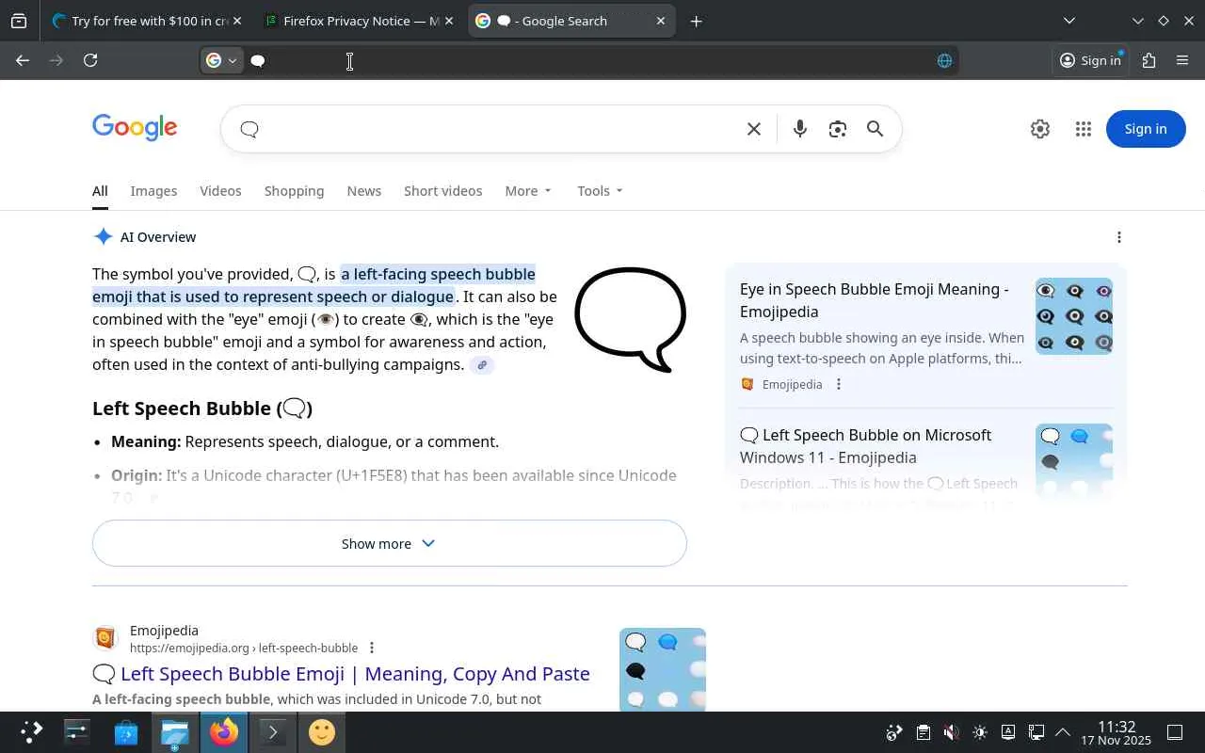Toggle the muted volume tray icon
Screen dimensions: 1205x753
pyautogui.click(x=951, y=732)
